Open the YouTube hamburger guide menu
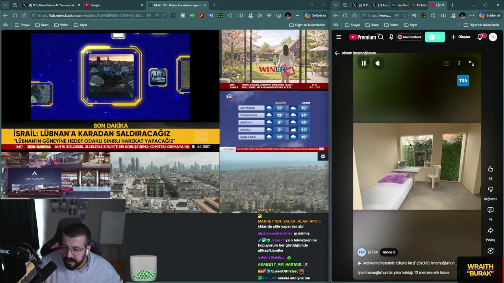The image size is (504, 283). tap(339, 37)
